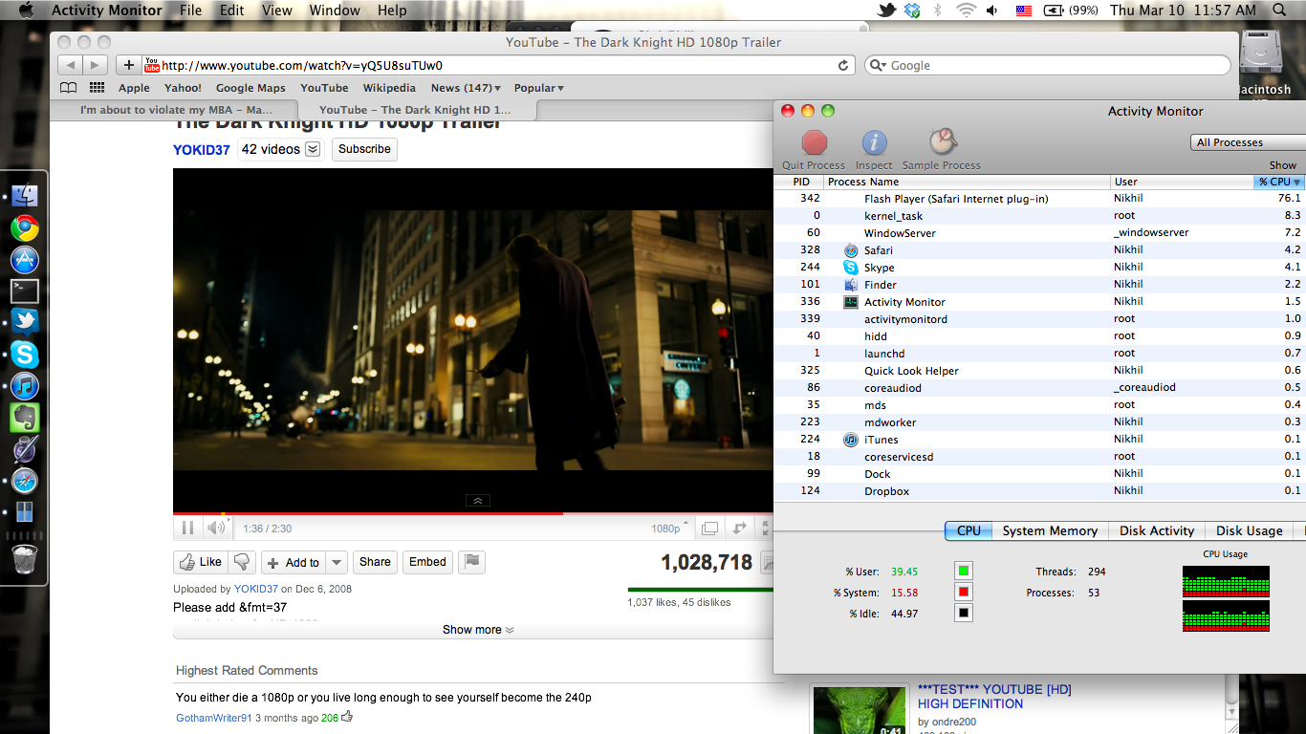Select the CPU tab
Image resolution: width=1306 pixels, height=734 pixels.
point(969,530)
